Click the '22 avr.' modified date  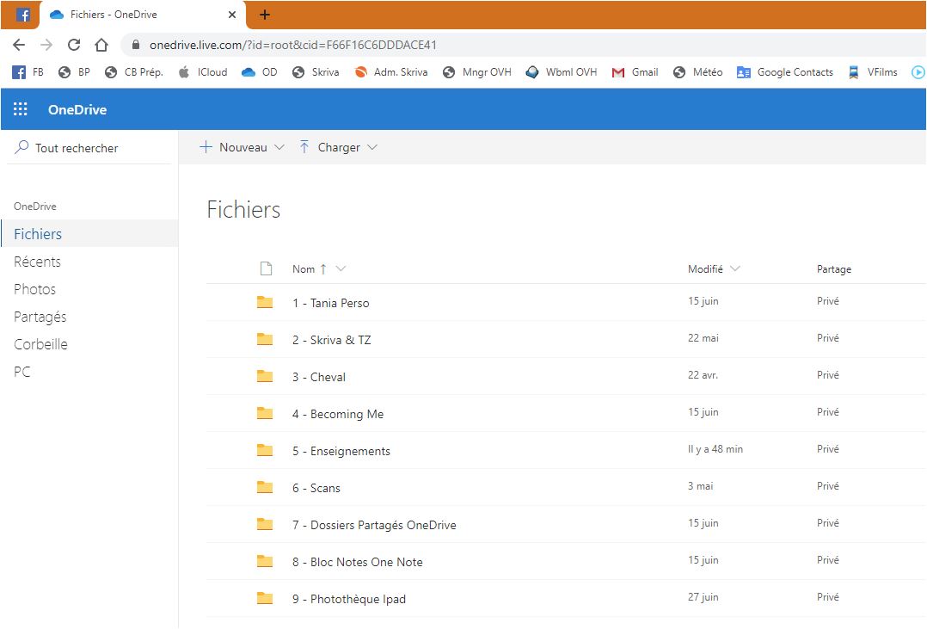click(703, 375)
